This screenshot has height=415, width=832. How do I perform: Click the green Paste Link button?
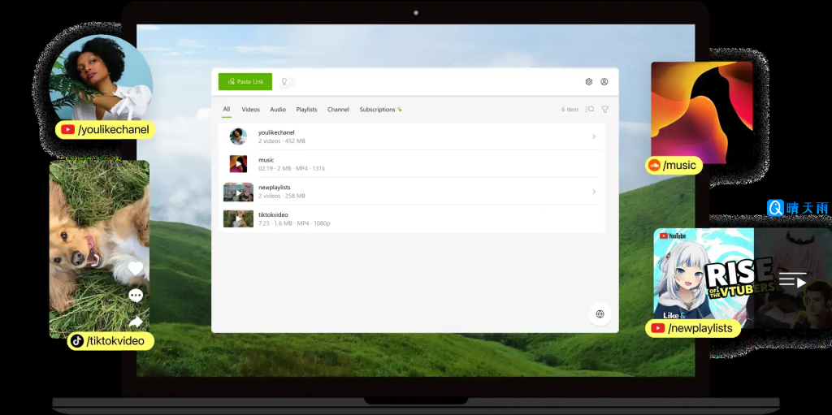coord(245,82)
